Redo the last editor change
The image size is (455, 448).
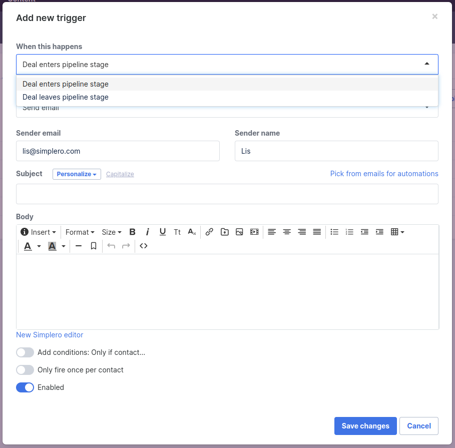coord(126,246)
